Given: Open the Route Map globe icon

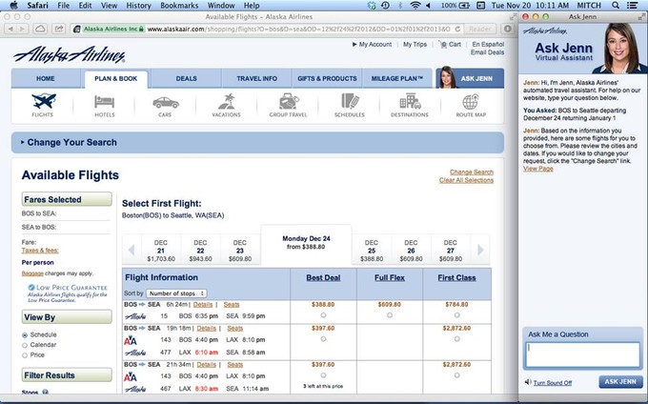Looking at the screenshot, I should (x=471, y=102).
